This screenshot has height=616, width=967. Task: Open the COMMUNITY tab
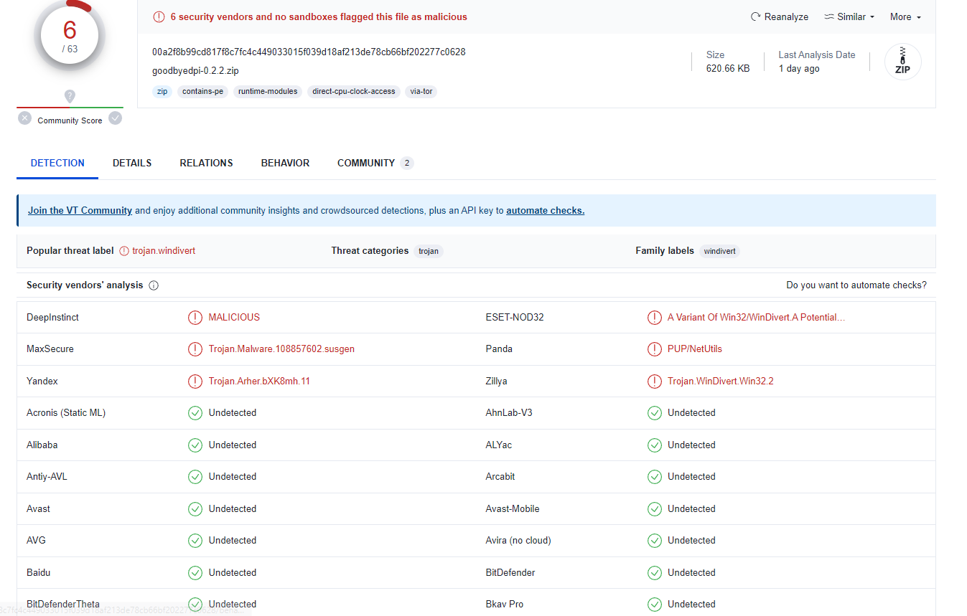pyautogui.click(x=366, y=163)
